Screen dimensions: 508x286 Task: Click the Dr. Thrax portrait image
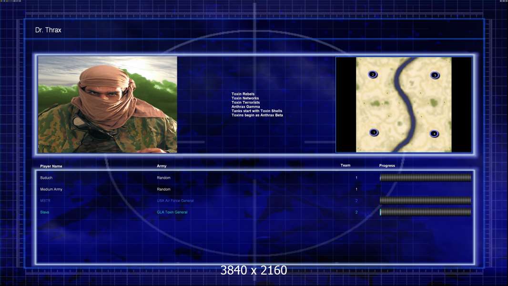tap(108, 104)
